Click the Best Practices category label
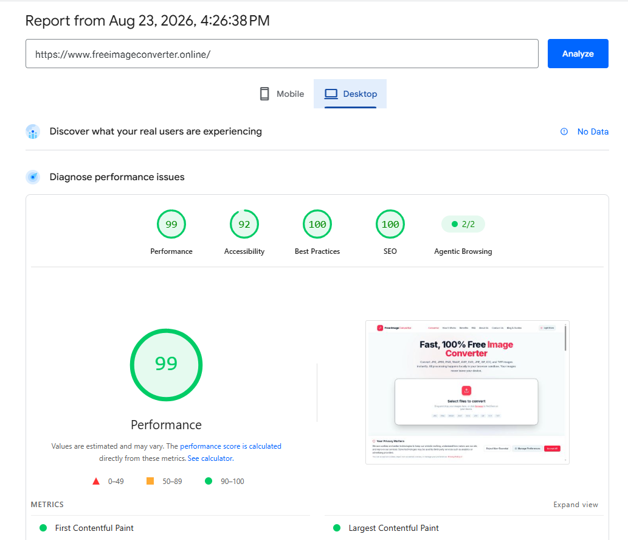628x540 pixels. click(x=317, y=251)
